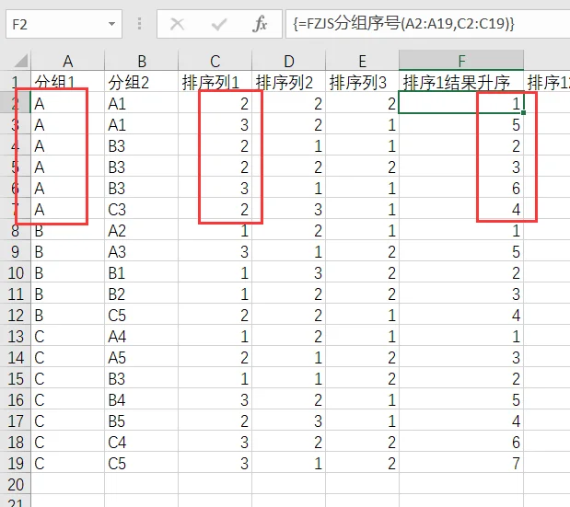Screen dimensions: 570x507
Task: Click cell B14 containing A5
Action: coord(142,357)
